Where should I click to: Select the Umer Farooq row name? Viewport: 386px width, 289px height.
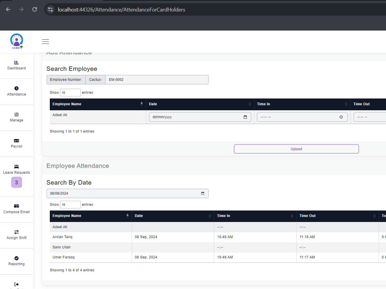coord(64,257)
